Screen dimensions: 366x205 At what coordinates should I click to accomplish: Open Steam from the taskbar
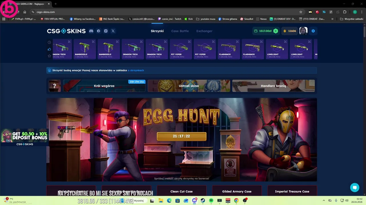click(x=203, y=201)
